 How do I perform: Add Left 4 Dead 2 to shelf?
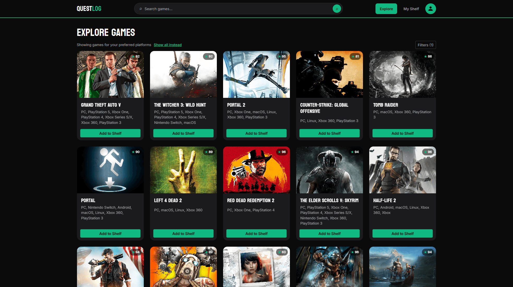click(183, 233)
